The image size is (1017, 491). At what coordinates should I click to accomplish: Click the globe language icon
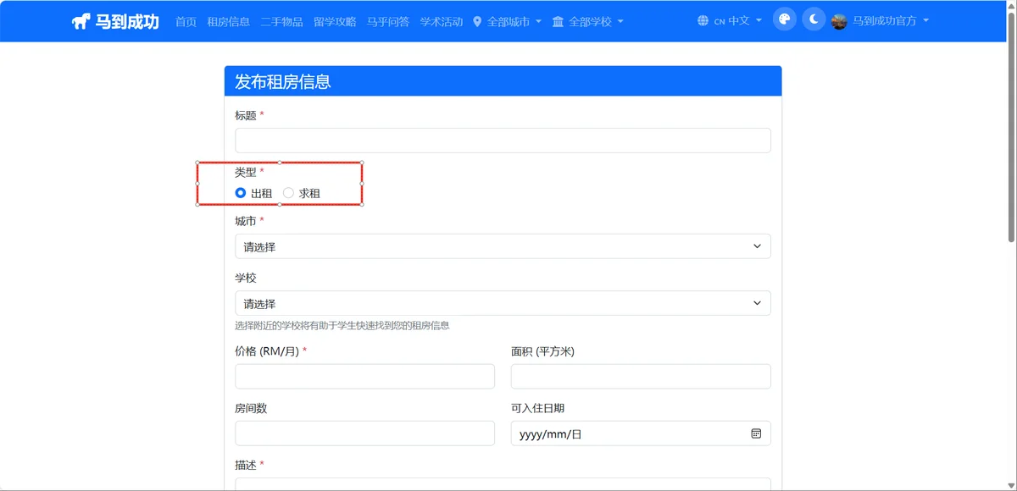(x=703, y=21)
